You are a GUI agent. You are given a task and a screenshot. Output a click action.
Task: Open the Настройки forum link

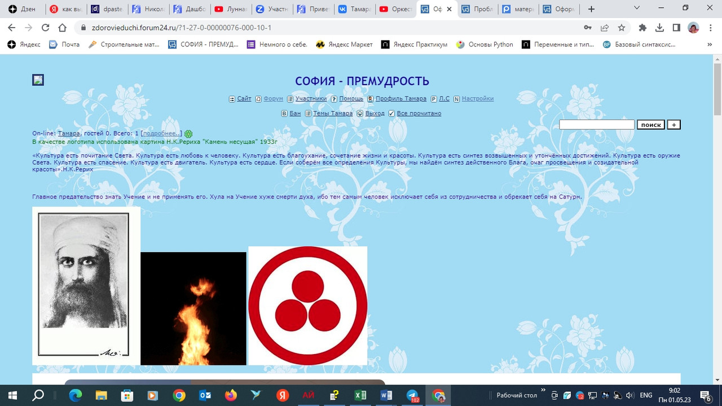(x=478, y=99)
